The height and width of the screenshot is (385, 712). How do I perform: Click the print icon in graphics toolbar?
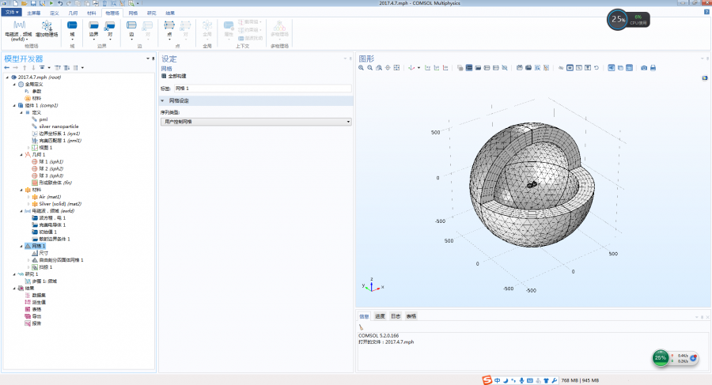pos(653,68)
